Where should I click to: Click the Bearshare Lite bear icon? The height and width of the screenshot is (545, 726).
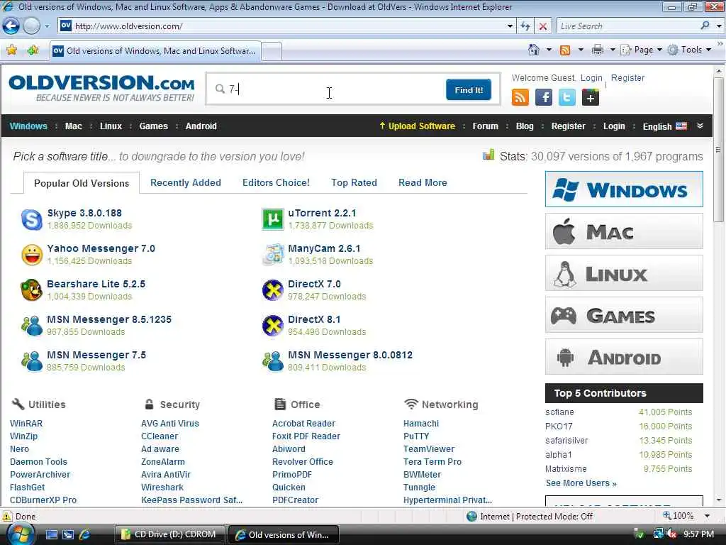pyautogui.click(x=31, y=290)
